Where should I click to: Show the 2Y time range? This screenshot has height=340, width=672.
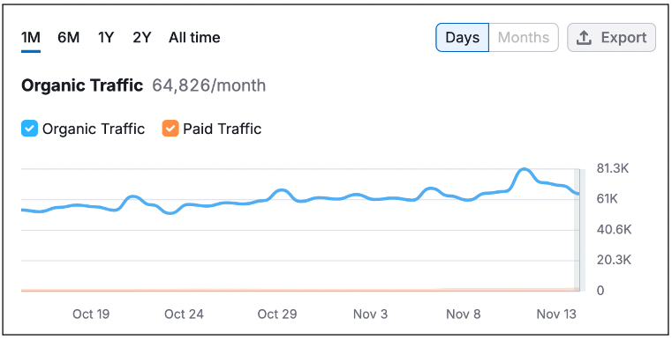pyautogui.click(x=142, y=38)
